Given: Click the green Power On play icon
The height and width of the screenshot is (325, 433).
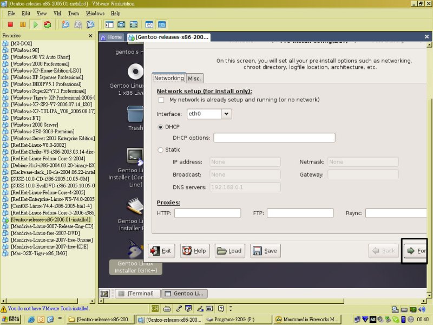Looking at the screenshot, I should pos(35,24).
